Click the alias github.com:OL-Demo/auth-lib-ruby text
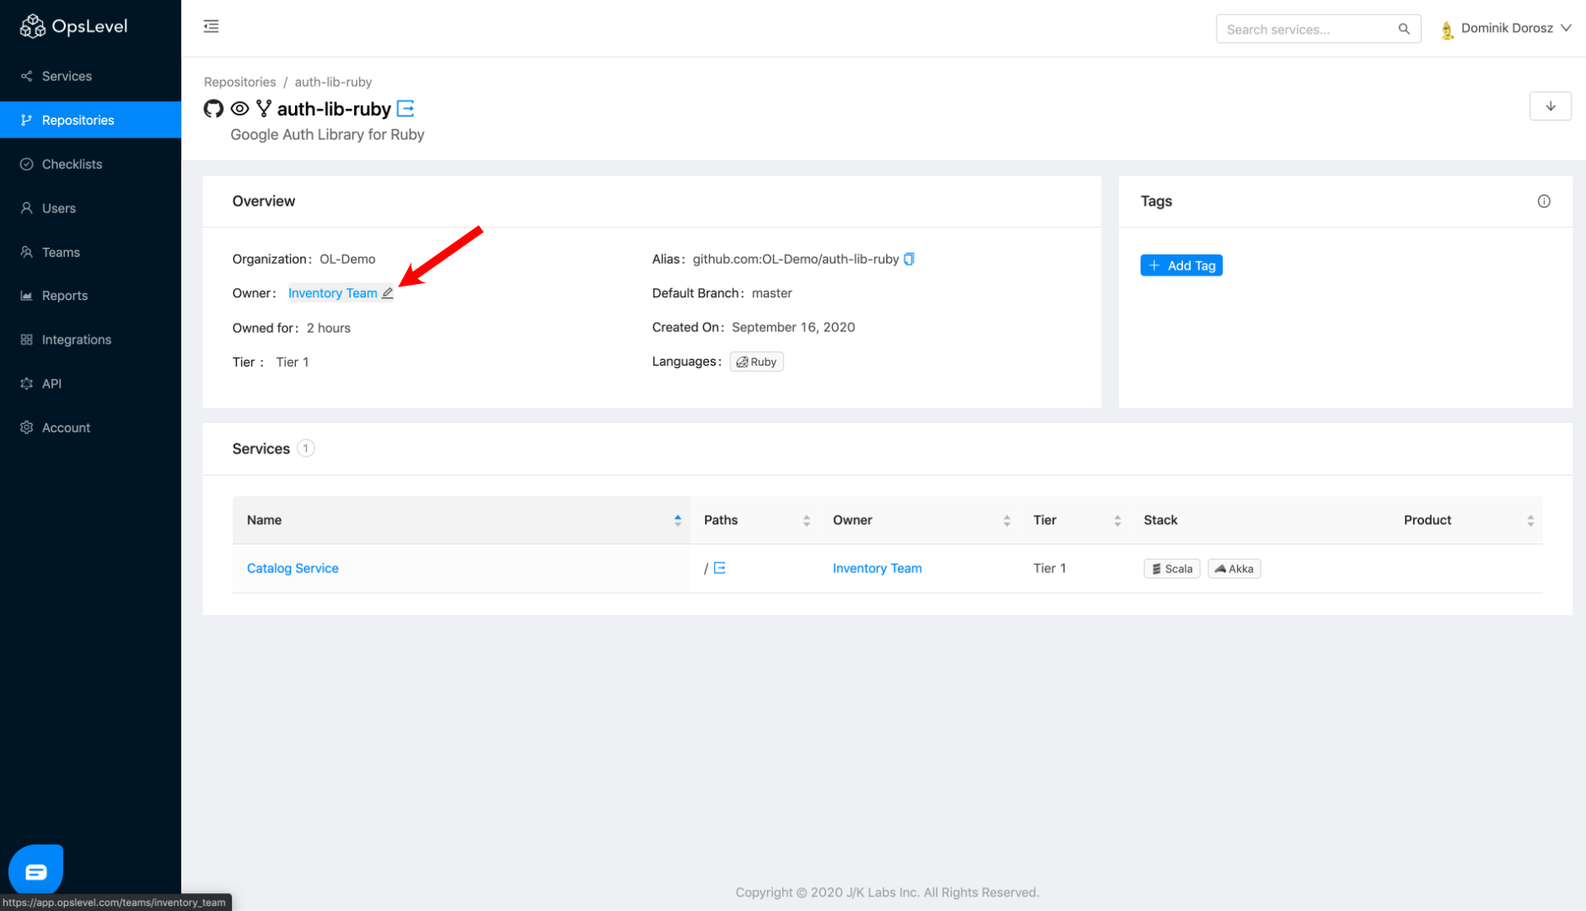 click(795, 259)
